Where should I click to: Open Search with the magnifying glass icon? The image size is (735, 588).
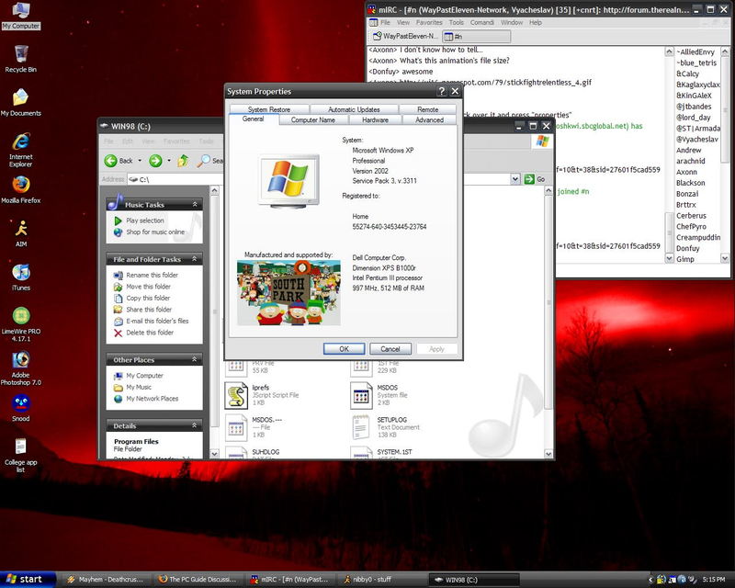pyautogui.click(x=203, y=161)
